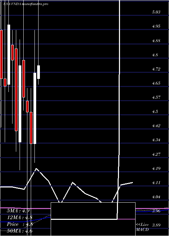This screenshot has width=169, height=236.
Task: Click the 4.04 price axis label
Action: tap(156, 197)
